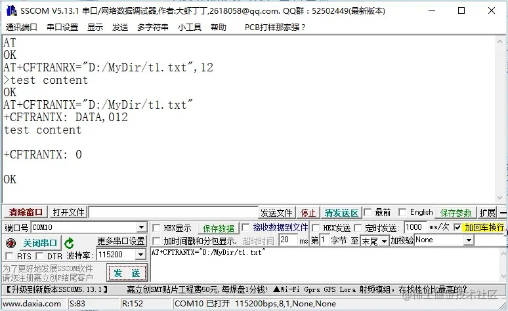Open the 帮助 menu
508x311 pixels.
[x=219, y=27]
